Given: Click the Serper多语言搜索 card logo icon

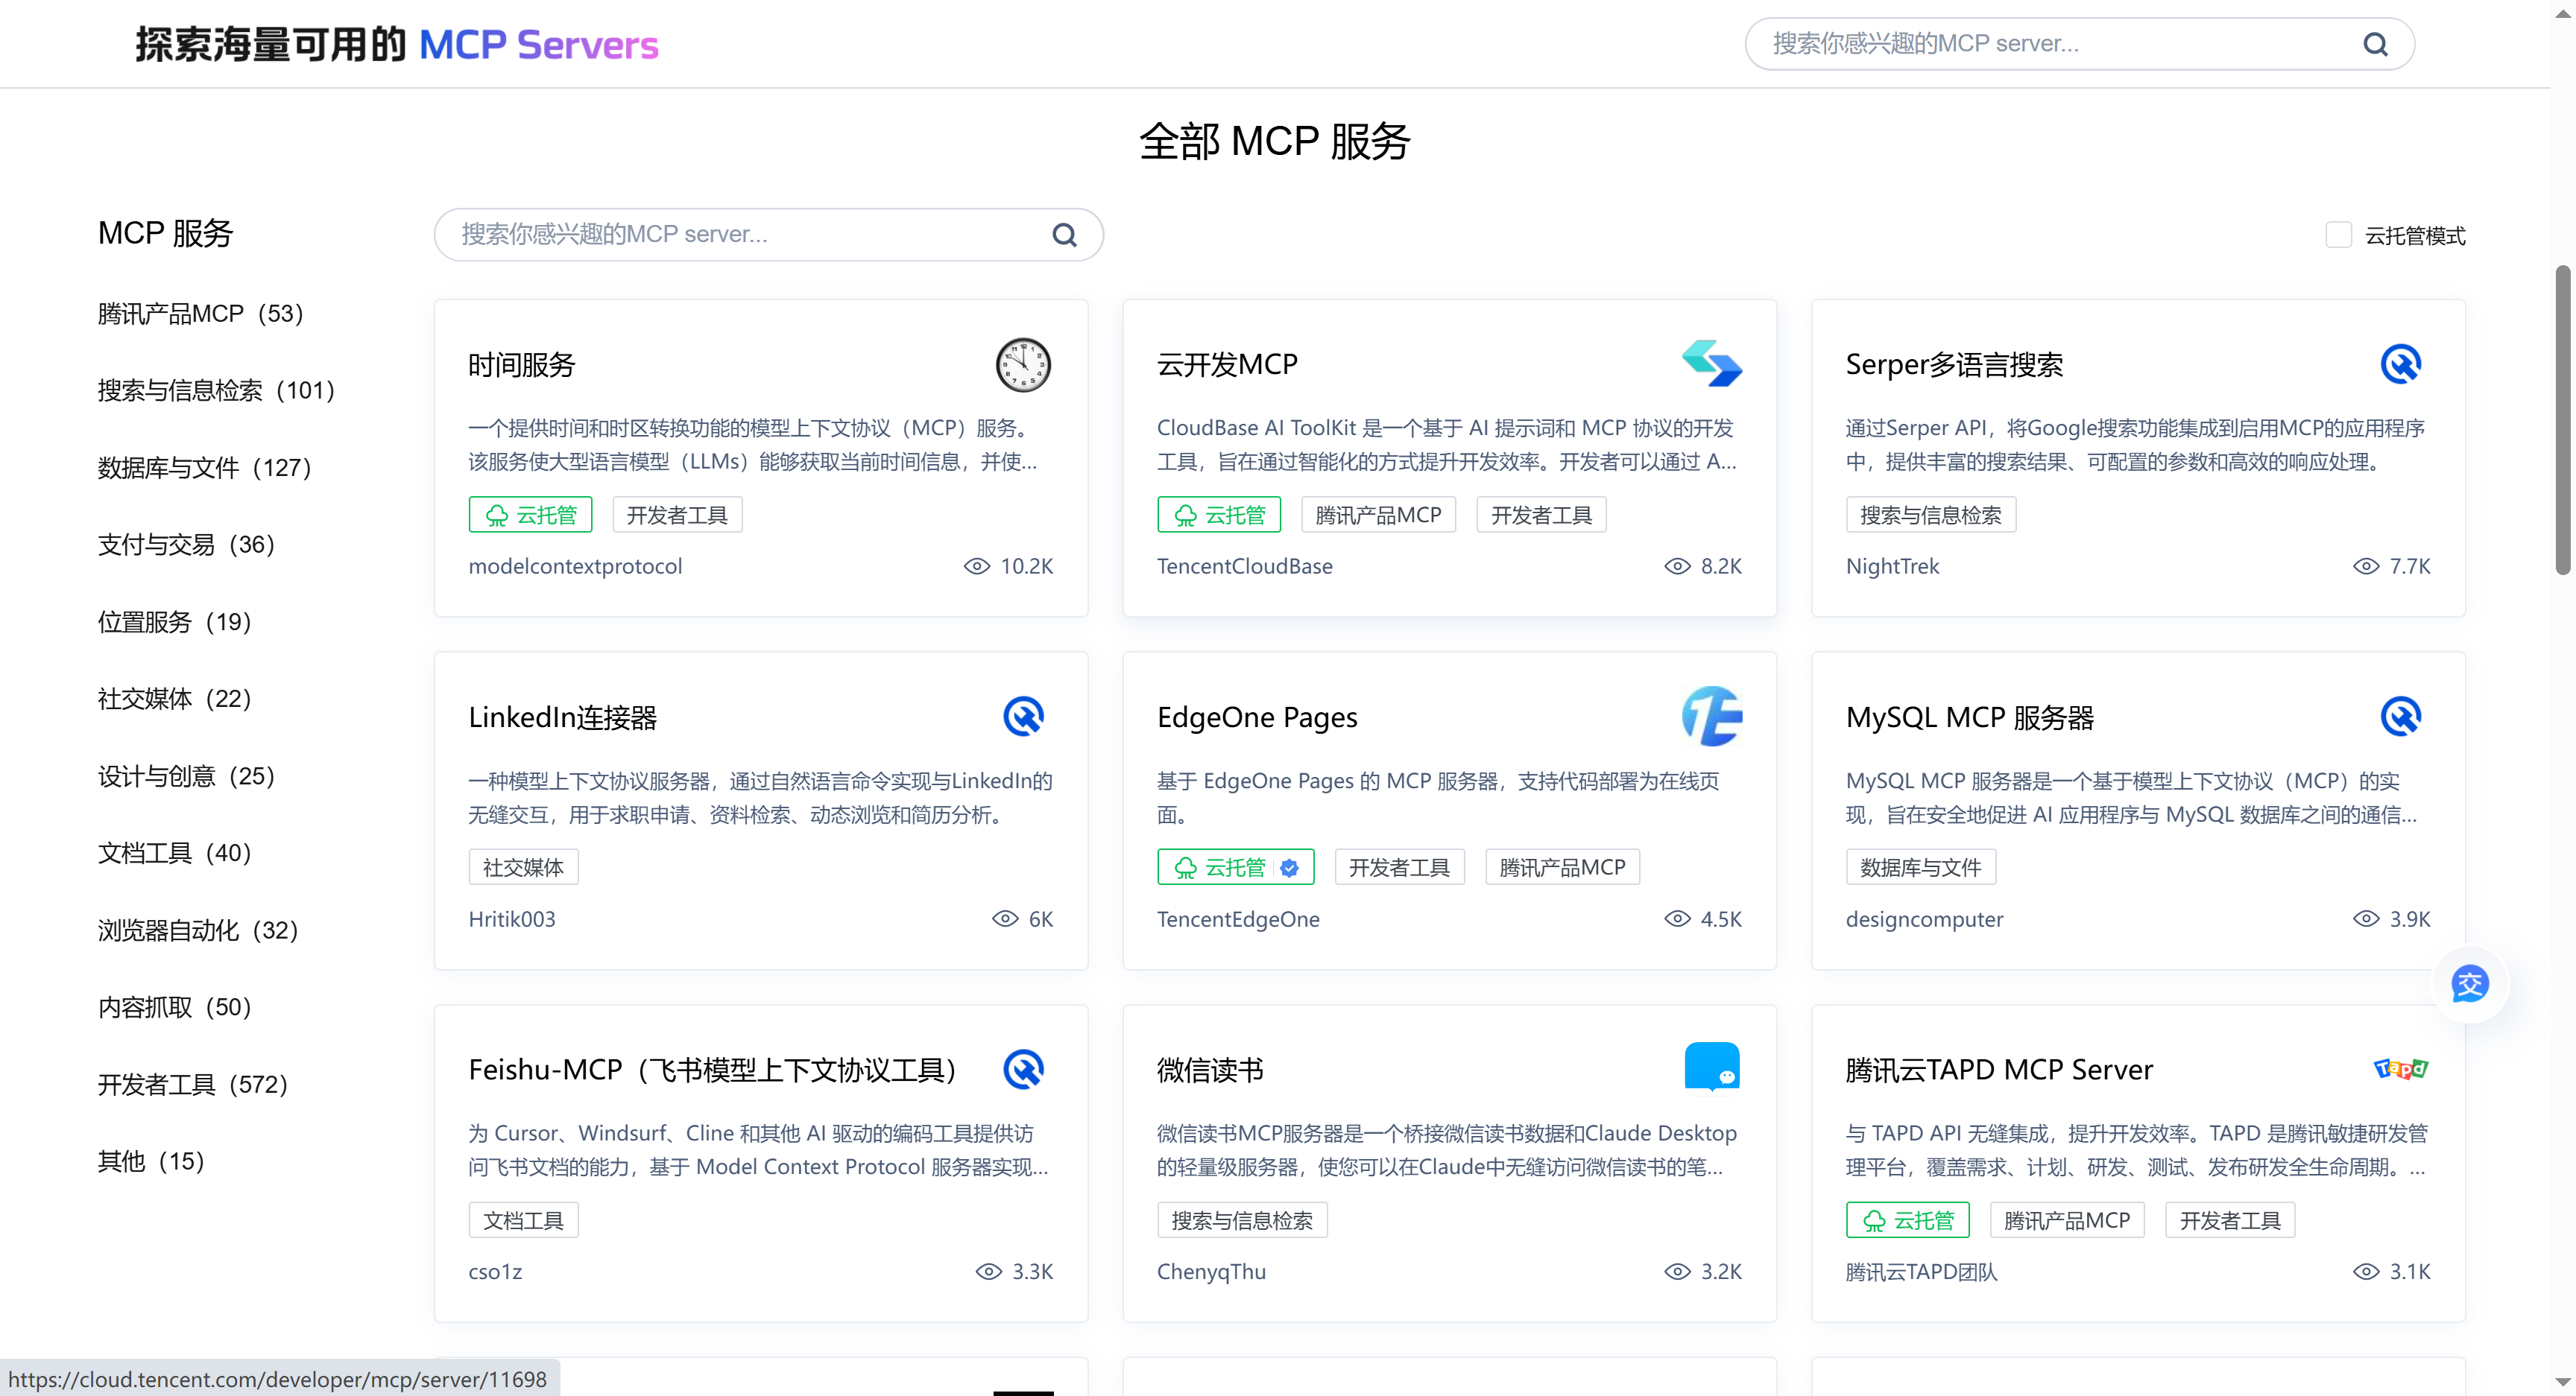Looking at the screenshot, I should coord(2400,365).
